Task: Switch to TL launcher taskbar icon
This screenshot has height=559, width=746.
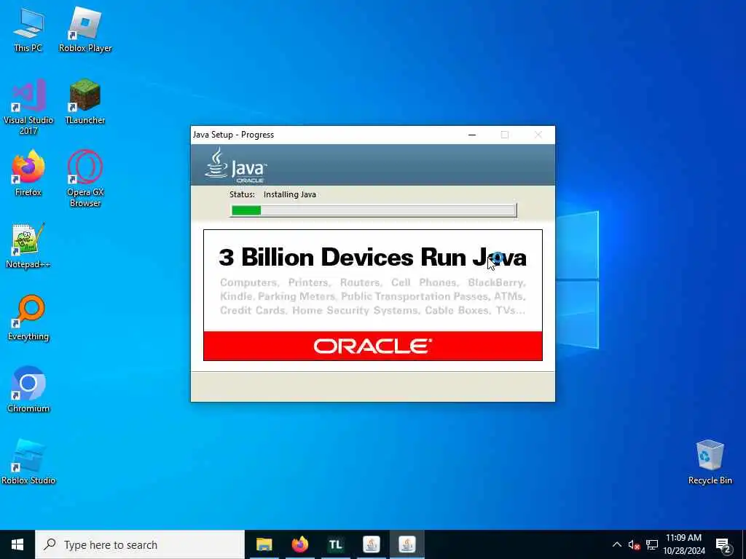Action: [335, 544]
